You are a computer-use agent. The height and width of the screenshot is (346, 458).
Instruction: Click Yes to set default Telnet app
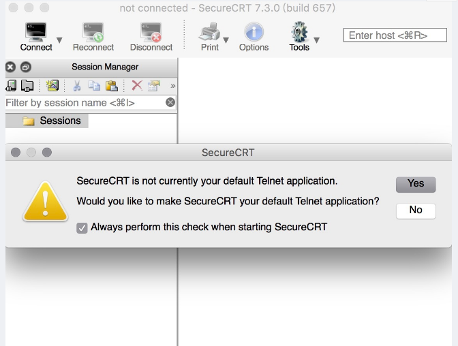tap(416, 185)
